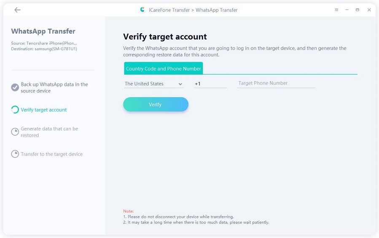This screenshot has height=238, width=379.
Task: Click the +1 country code field
Action: coord(210,84)
